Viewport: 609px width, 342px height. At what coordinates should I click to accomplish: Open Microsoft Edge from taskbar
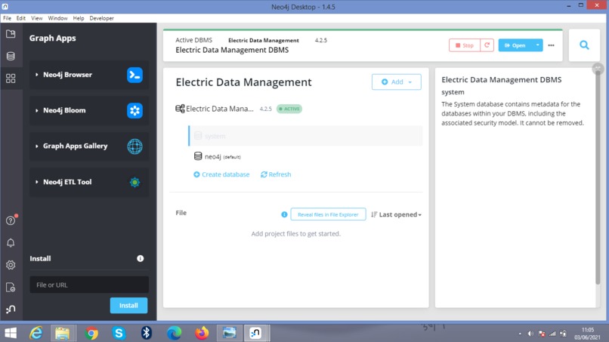point(174,333)
